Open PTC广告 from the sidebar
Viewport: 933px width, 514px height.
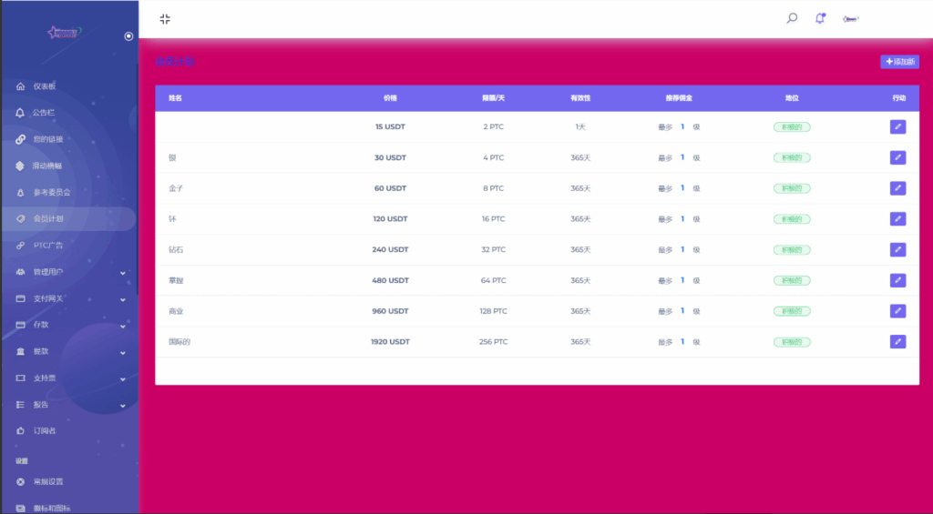48,246
